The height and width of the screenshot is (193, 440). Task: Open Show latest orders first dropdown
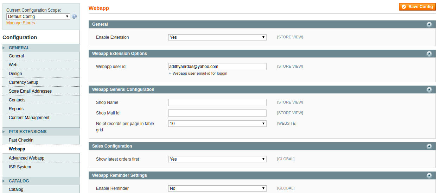pyautogui.click(x=217, y=159)
